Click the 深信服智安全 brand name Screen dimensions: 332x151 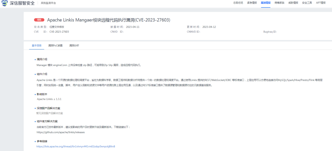(x=22, y=3)
